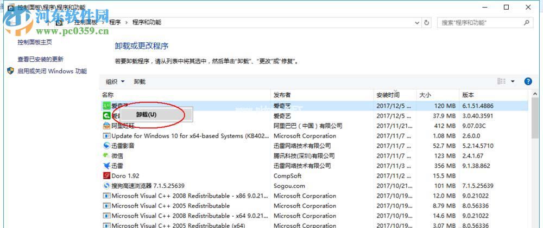543x228 pixels.
Task: Sort list by 安装时间 column header
Action: [x=388, y=95]
